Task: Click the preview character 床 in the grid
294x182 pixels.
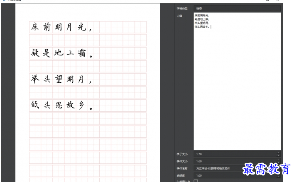Action: (x=35, y=27)
